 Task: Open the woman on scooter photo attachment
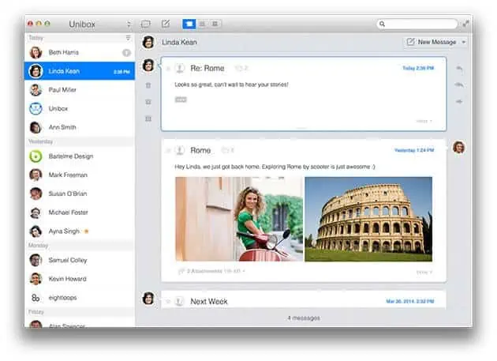point(239,219)
